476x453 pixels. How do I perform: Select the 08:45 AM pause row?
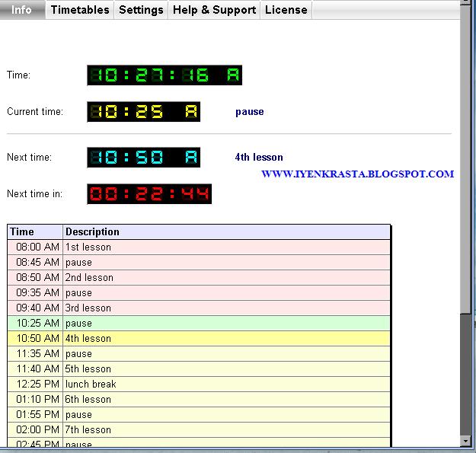[199, 262]
